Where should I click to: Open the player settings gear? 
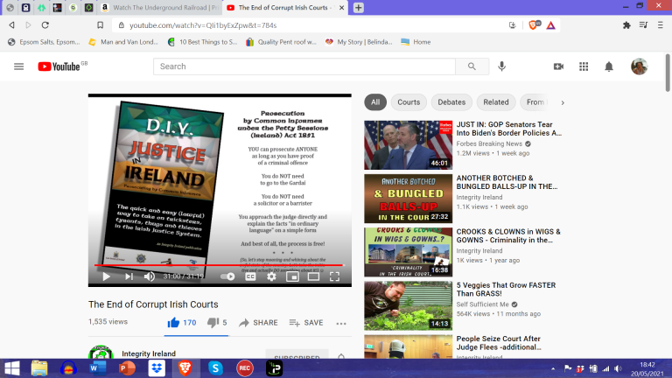coord(271,276)
